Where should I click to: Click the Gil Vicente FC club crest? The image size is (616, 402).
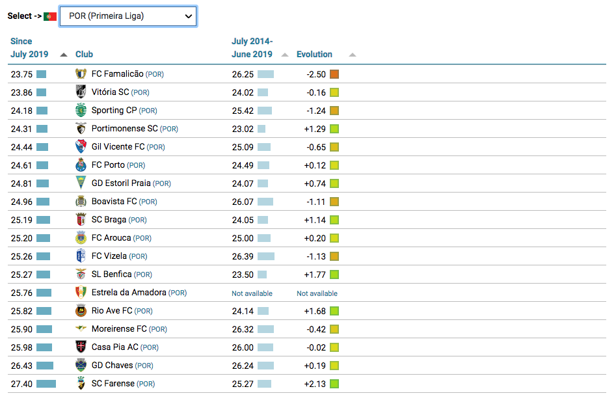tap(81, 146)
